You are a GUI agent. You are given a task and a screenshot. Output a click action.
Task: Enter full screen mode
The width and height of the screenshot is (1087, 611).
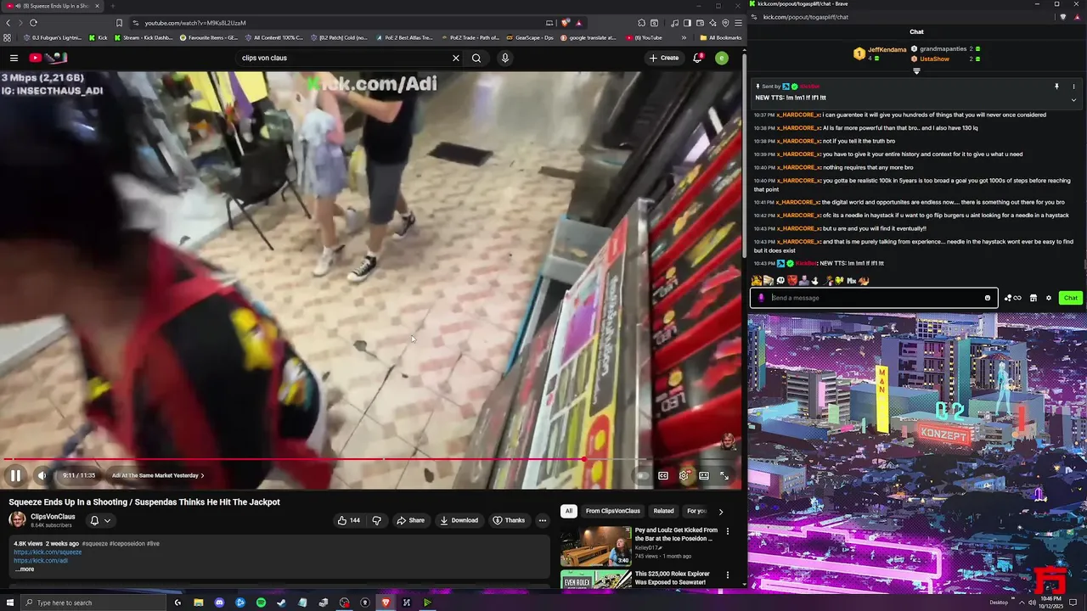[x=724, y=475]
